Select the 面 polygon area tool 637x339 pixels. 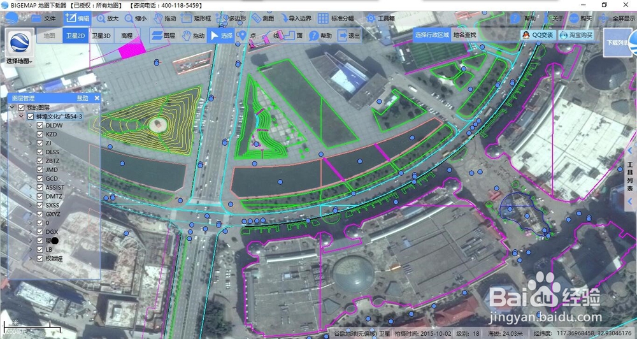294,36
